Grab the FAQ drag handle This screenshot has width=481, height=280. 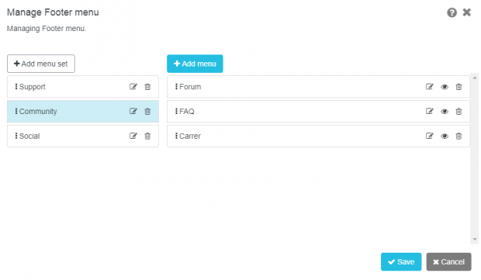(x=176, y=111)
